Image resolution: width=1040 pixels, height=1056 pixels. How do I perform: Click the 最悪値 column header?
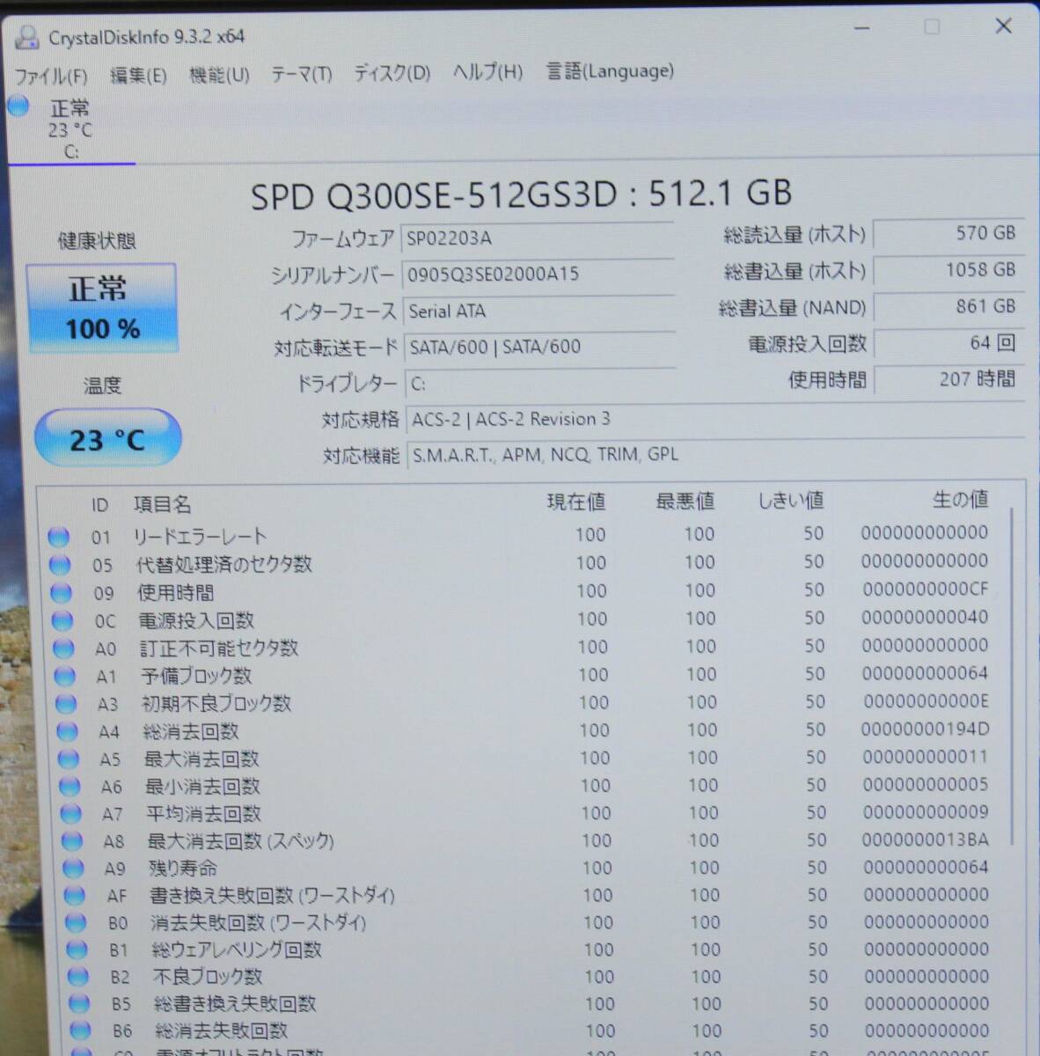pyautogui.click(x=685, y=502)
